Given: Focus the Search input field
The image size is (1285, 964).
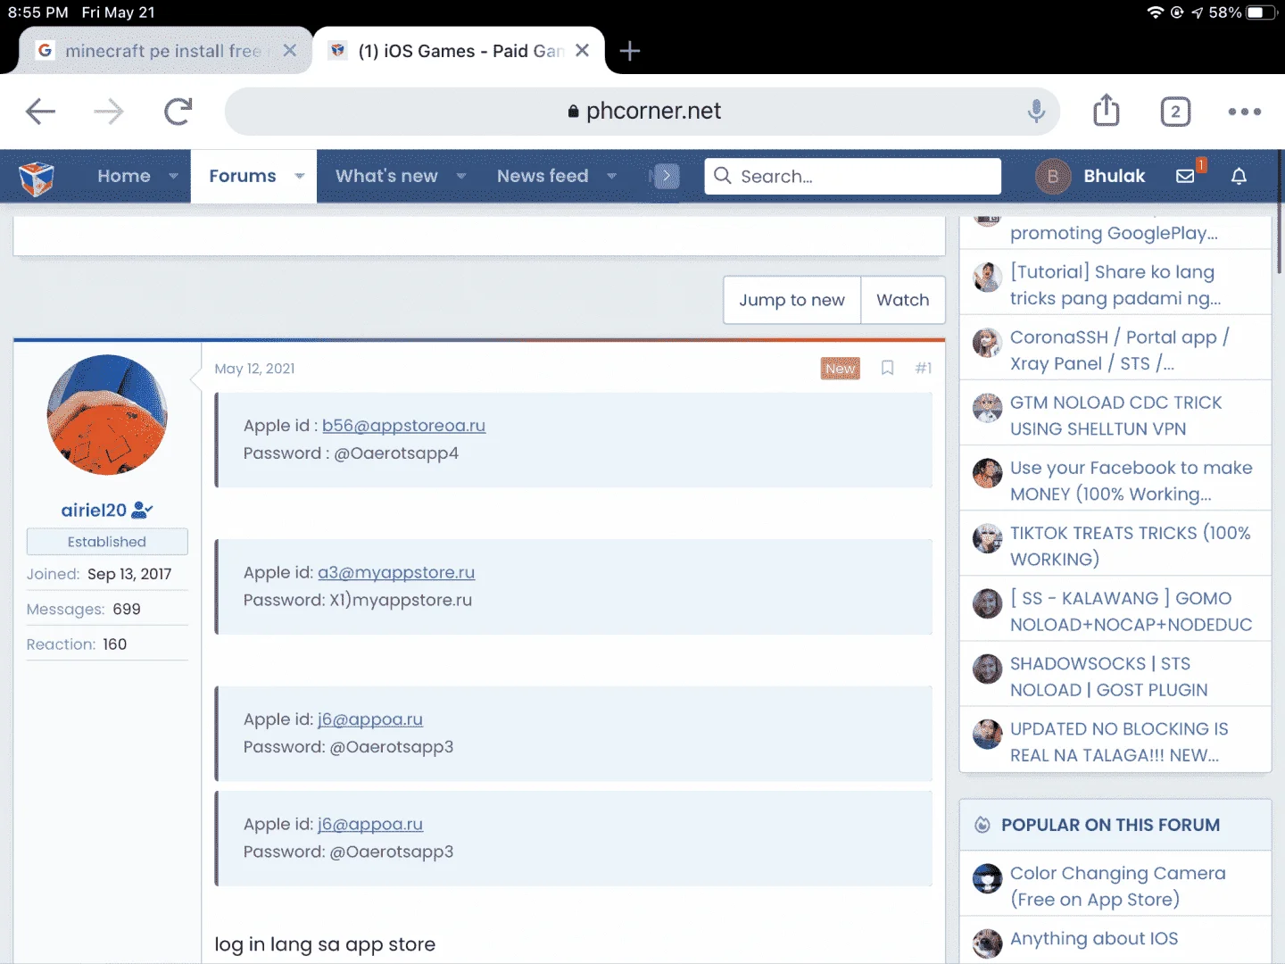Looking at the screenshot, I should point(852,176).
